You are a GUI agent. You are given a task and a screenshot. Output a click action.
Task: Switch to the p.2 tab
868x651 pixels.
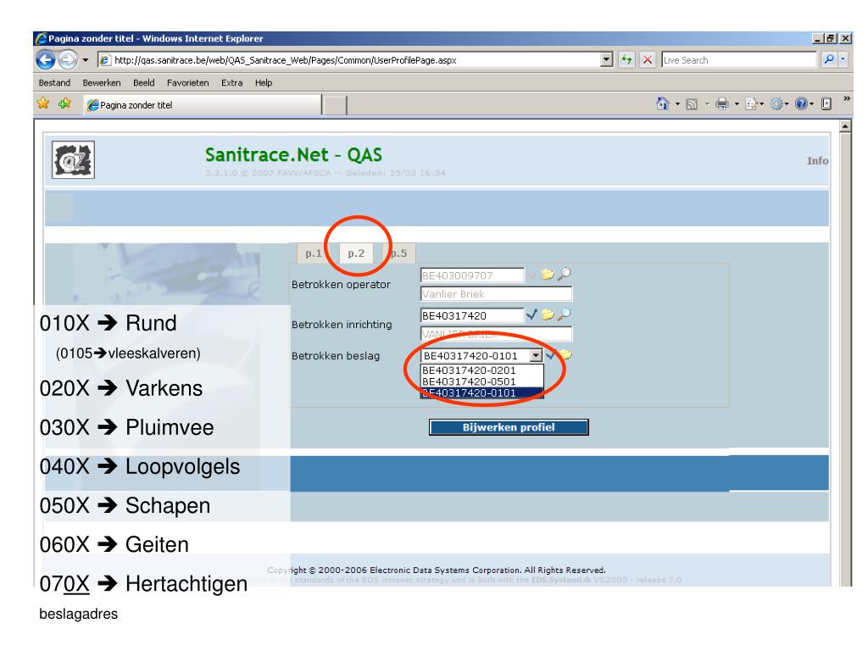tap(356, 253)
